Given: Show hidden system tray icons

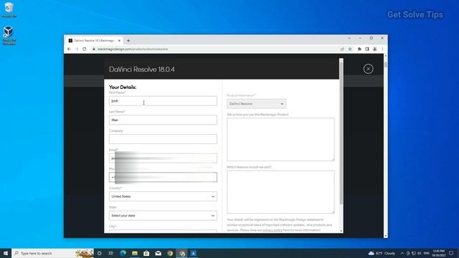Looking at the screenshot, I should 402,253.
